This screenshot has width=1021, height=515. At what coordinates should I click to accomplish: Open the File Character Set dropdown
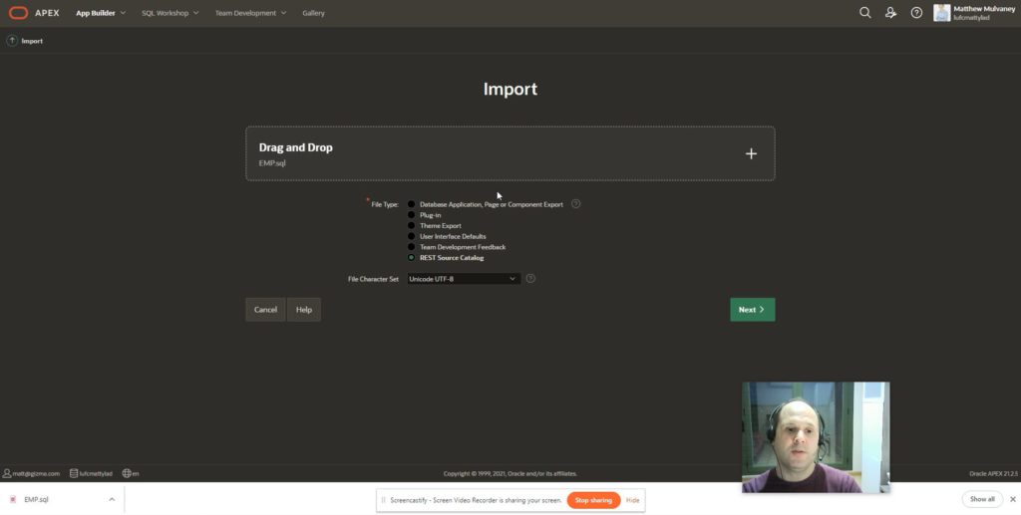pos(463,278)
